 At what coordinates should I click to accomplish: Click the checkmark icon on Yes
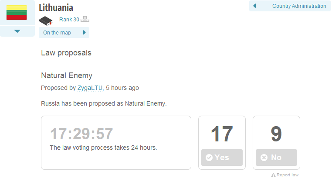coord(209,158)
